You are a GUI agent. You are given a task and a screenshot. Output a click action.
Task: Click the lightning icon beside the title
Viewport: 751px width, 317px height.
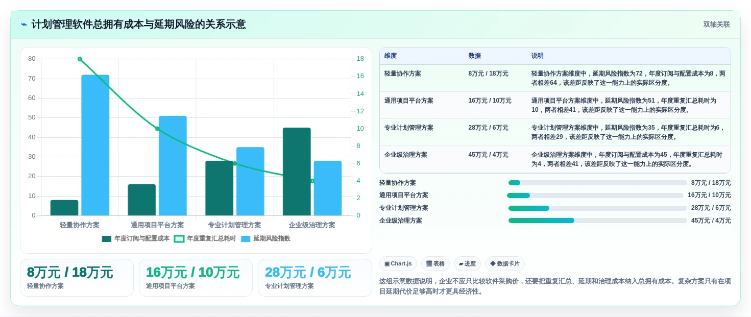pos(24,25)
